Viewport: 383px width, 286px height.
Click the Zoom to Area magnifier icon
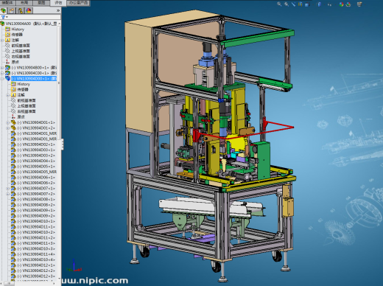point(287,4)
